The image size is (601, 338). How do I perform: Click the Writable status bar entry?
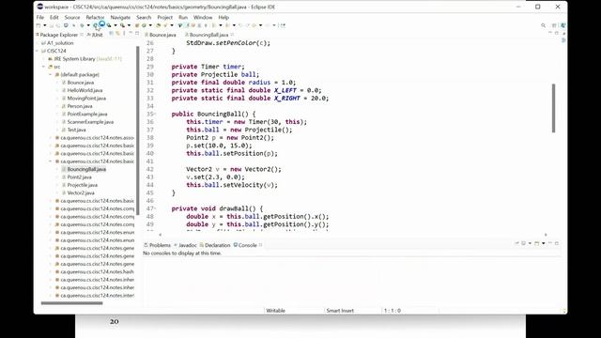[x=275, y=311]
